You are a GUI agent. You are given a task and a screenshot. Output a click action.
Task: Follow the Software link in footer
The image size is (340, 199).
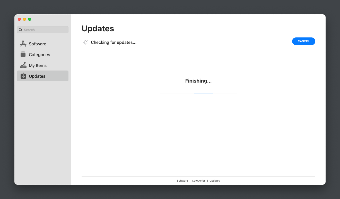(x=182, y=181)
